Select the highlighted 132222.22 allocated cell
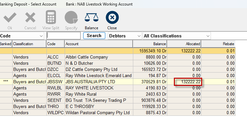The width and height of the screenshot is (247, 121). (188, 82)
